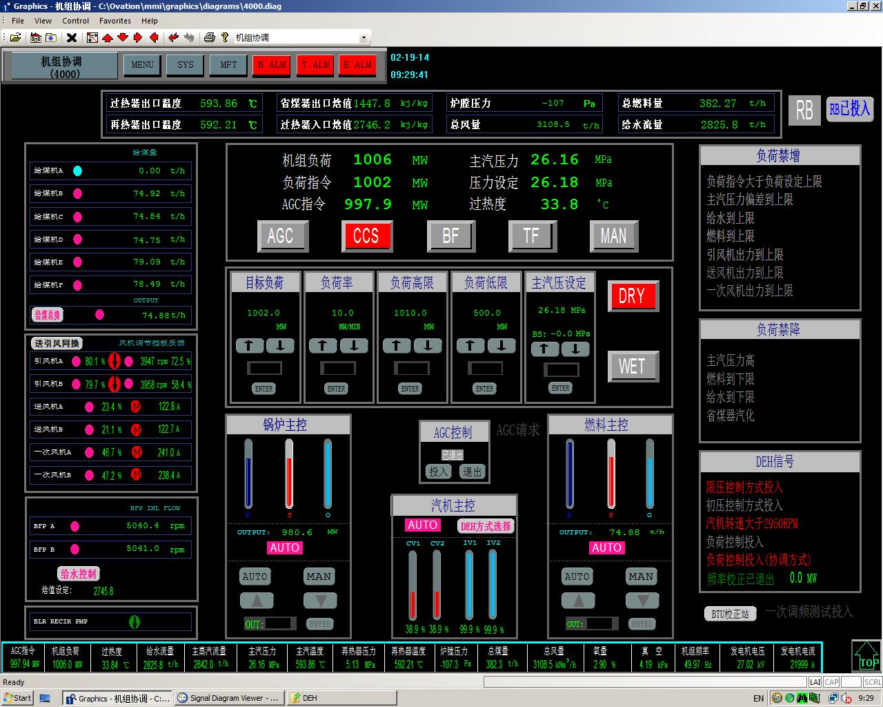
Task: Click 锅炉主控 output increase triangle
Action: 257,601
